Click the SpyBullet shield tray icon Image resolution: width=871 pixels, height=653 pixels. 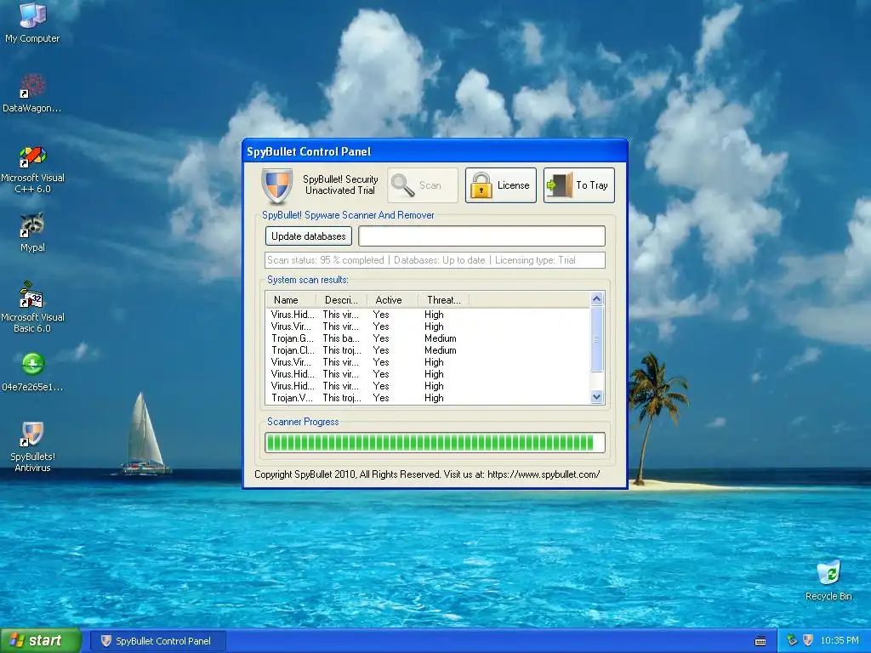[x=808, y=640]
